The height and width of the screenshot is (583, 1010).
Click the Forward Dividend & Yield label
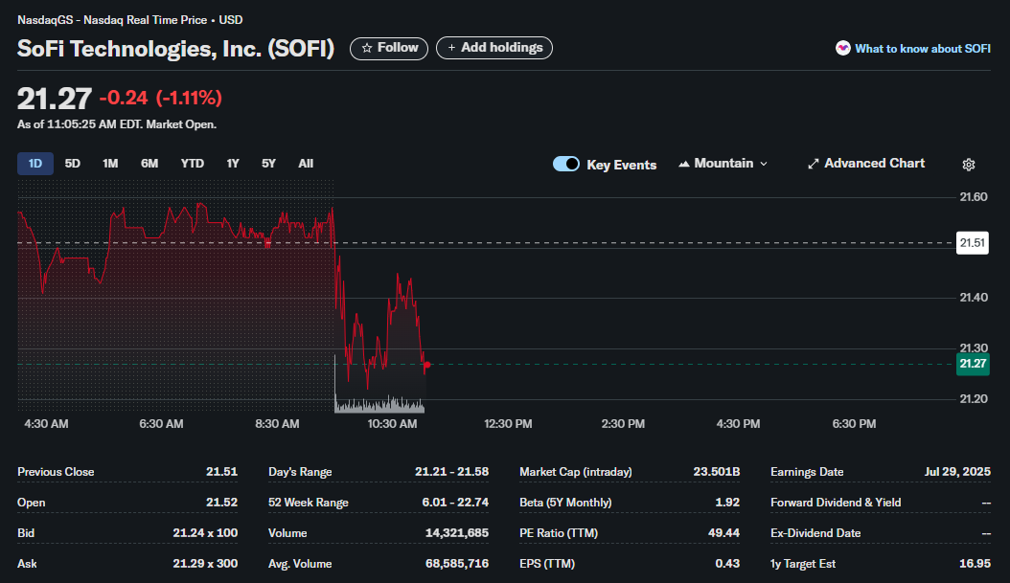tap(836, 503)
